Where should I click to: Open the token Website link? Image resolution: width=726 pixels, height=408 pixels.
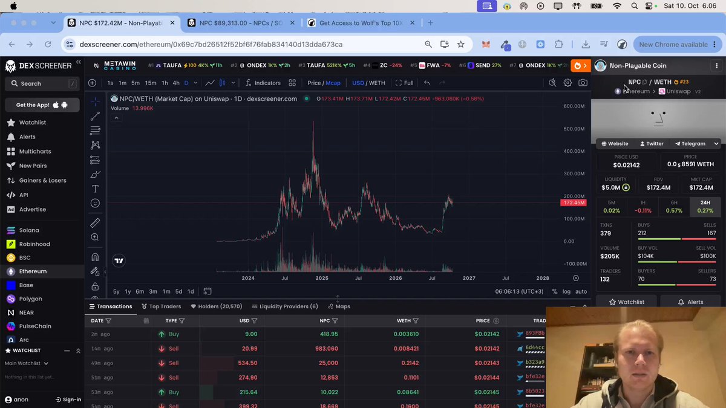click(x=615, y=144)
